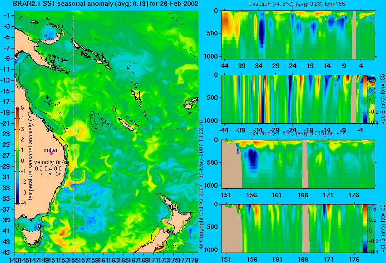Select the "vel. E (m/s) lon=155" axis label
Screen dimensions: 386x263
click(382, 99)
